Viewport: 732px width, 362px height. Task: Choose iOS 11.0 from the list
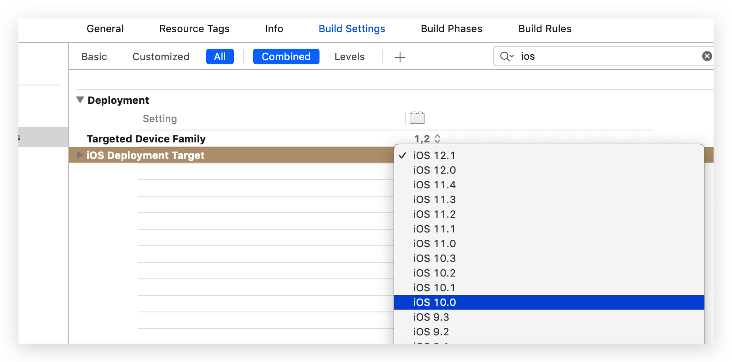(549, 243)
